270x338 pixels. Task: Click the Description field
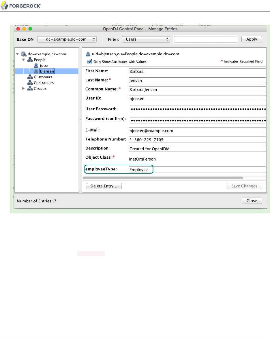click(x=197, y=149)
